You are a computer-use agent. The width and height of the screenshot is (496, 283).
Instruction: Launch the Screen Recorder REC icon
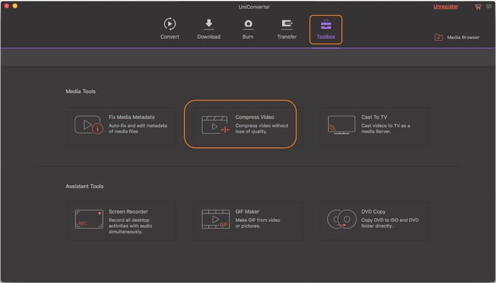(89, 219)
